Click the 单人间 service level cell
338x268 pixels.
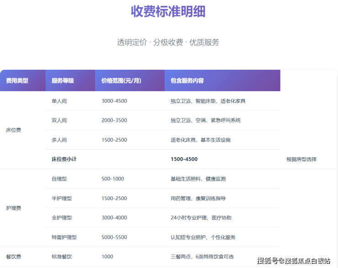coord(59,101)
